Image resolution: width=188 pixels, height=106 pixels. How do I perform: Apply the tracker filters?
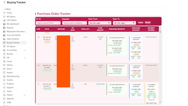[x=140, y=22]
